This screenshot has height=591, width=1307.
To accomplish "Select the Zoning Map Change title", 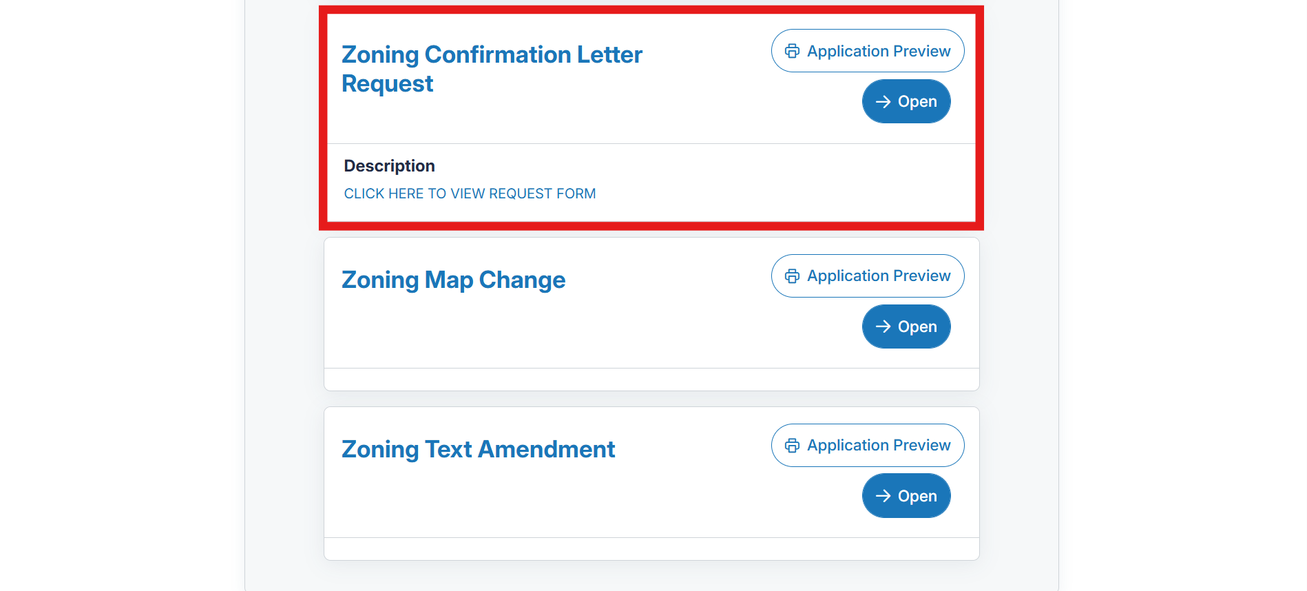I will pos(453,280).
